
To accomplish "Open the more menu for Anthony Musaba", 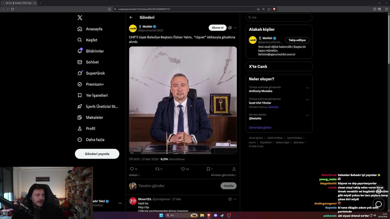I will point(307,88).
